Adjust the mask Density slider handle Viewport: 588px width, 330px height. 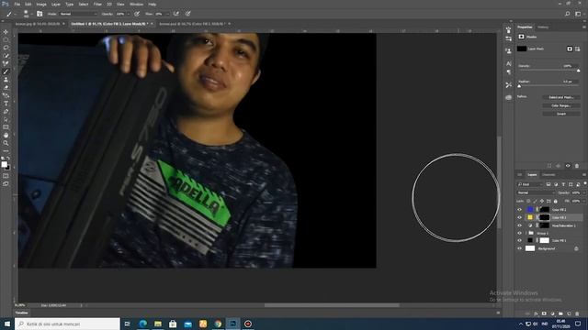pos(578,71)
